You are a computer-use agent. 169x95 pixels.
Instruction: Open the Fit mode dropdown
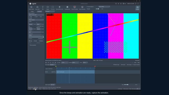point(36,20)
